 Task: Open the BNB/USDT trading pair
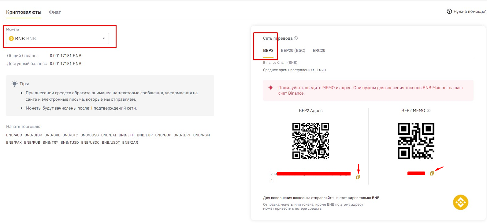111,143
